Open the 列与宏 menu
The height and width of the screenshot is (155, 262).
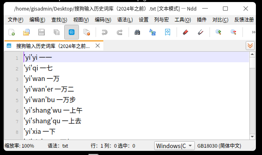pos(162,20)
